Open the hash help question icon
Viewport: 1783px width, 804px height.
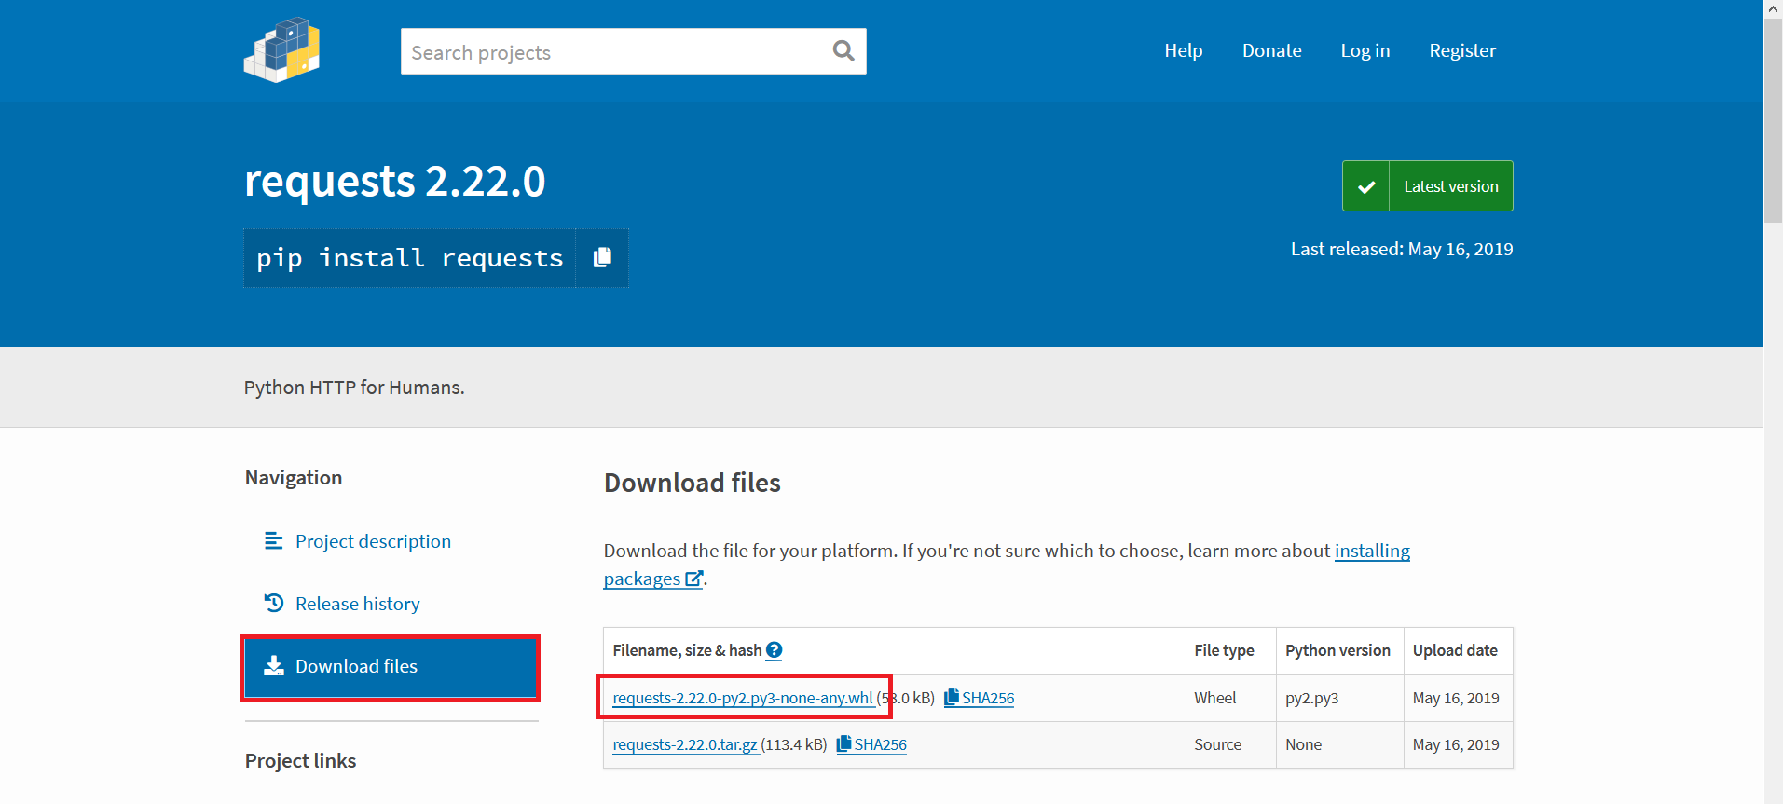pos(775,650)
